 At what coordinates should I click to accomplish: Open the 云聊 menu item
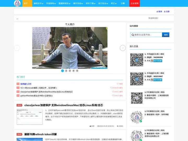(x=123, y=3)
